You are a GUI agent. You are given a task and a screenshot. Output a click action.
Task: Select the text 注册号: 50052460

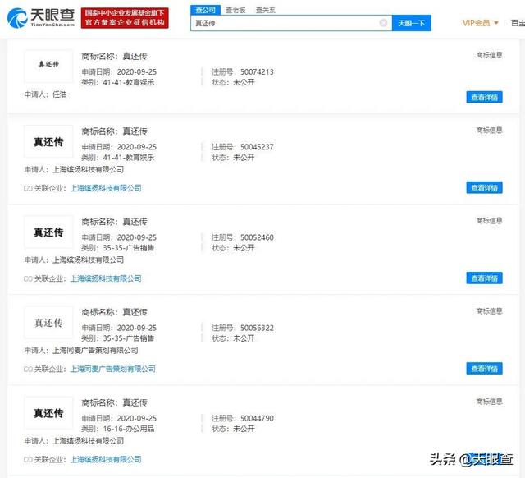(243, 237)
